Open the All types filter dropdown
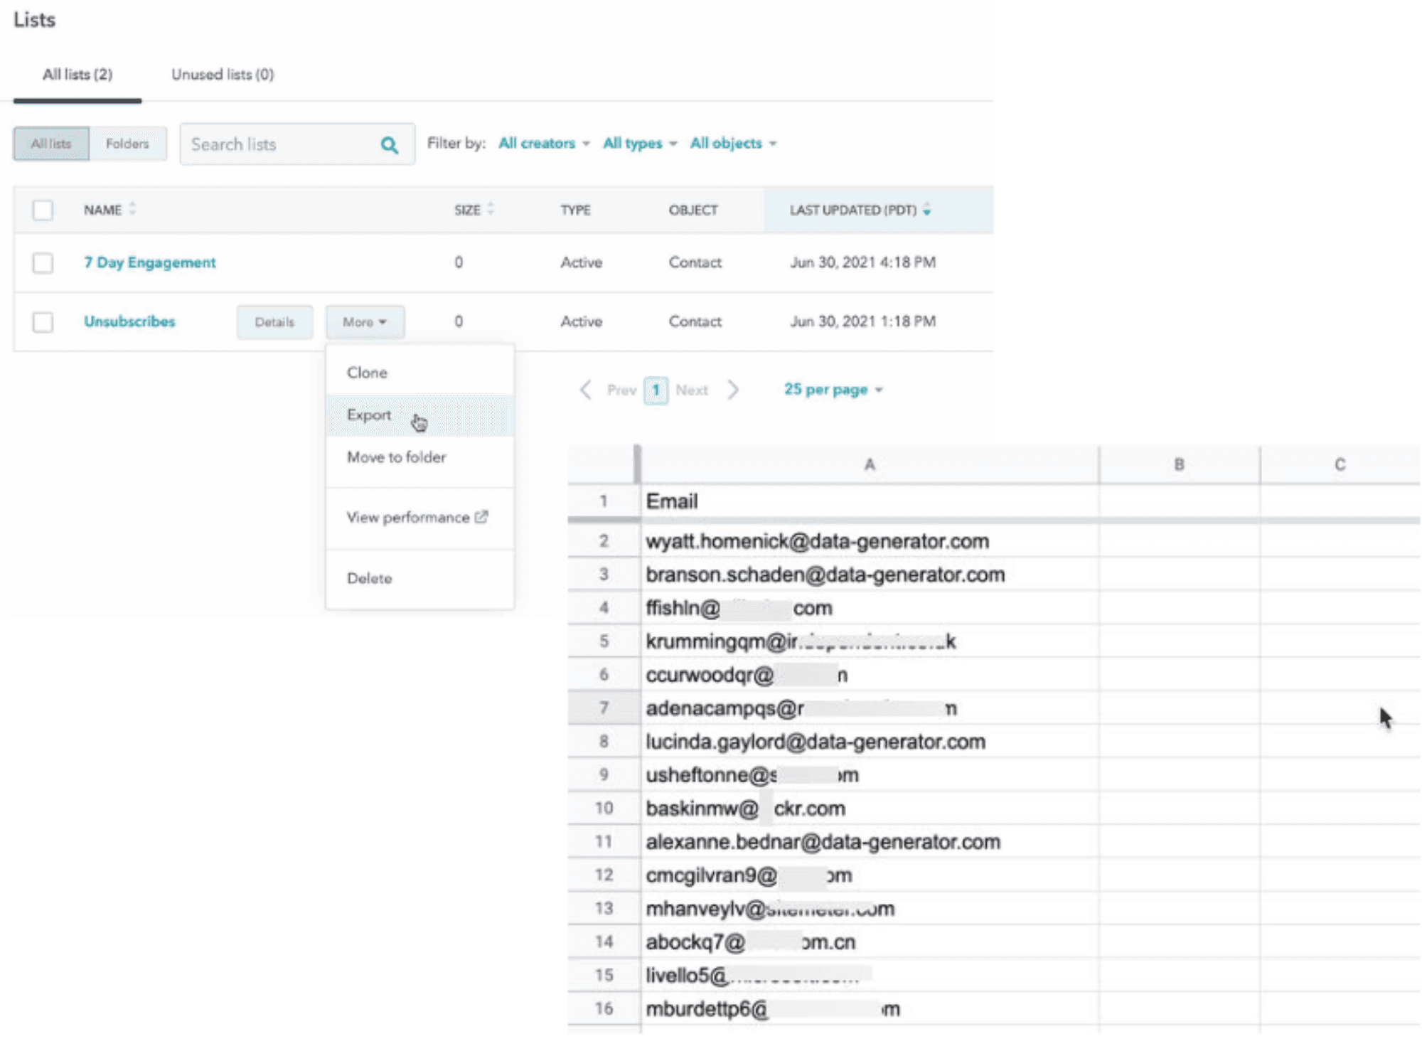 coord(640,143)
